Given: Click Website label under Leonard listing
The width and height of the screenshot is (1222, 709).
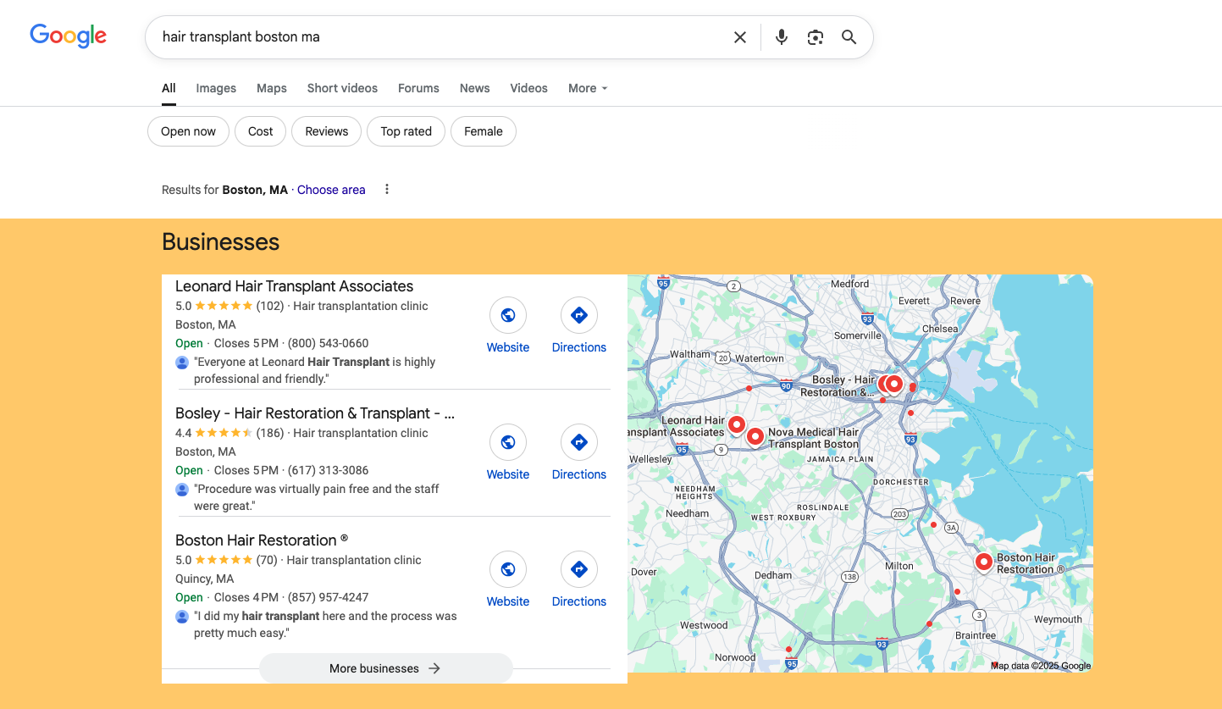Looking at the screenshot, I should pos(508,347).
